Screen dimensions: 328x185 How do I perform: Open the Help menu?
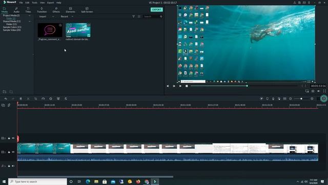pyautogui.click(x=59, y=3)
